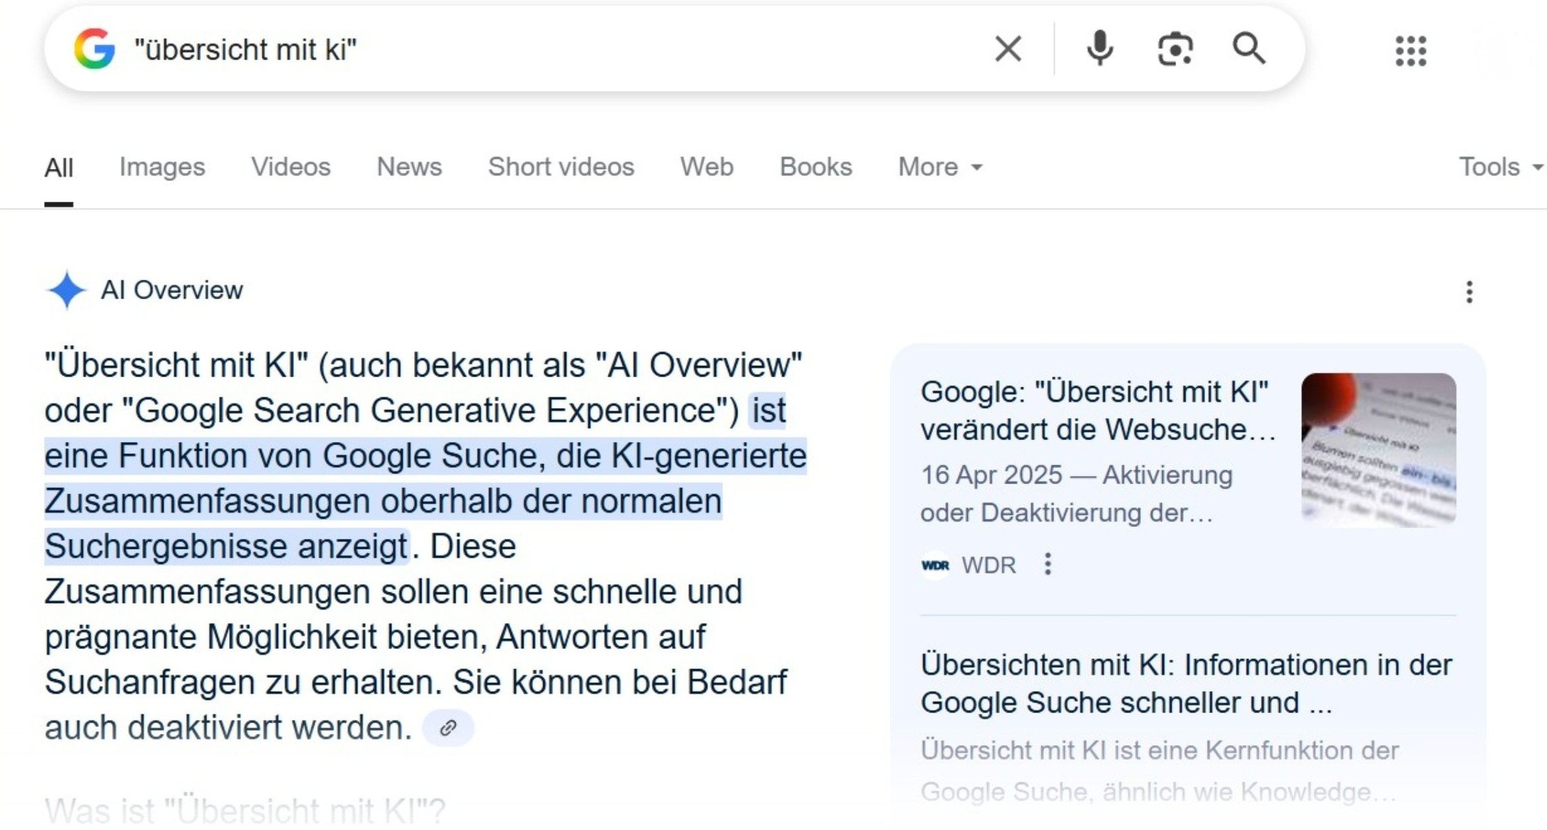This screenshot has height=830, width=1547.
Task: Open the Google apps grid
Action: [x=1411, y=51]
